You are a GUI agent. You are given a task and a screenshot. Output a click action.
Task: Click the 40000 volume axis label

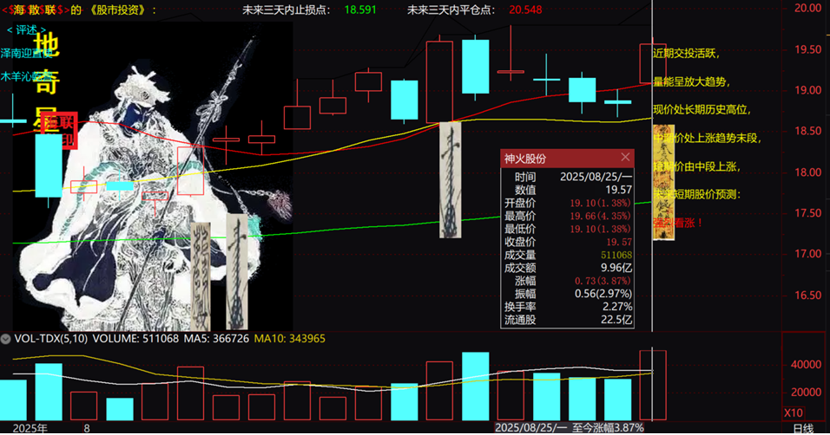(x=807, y=364)
